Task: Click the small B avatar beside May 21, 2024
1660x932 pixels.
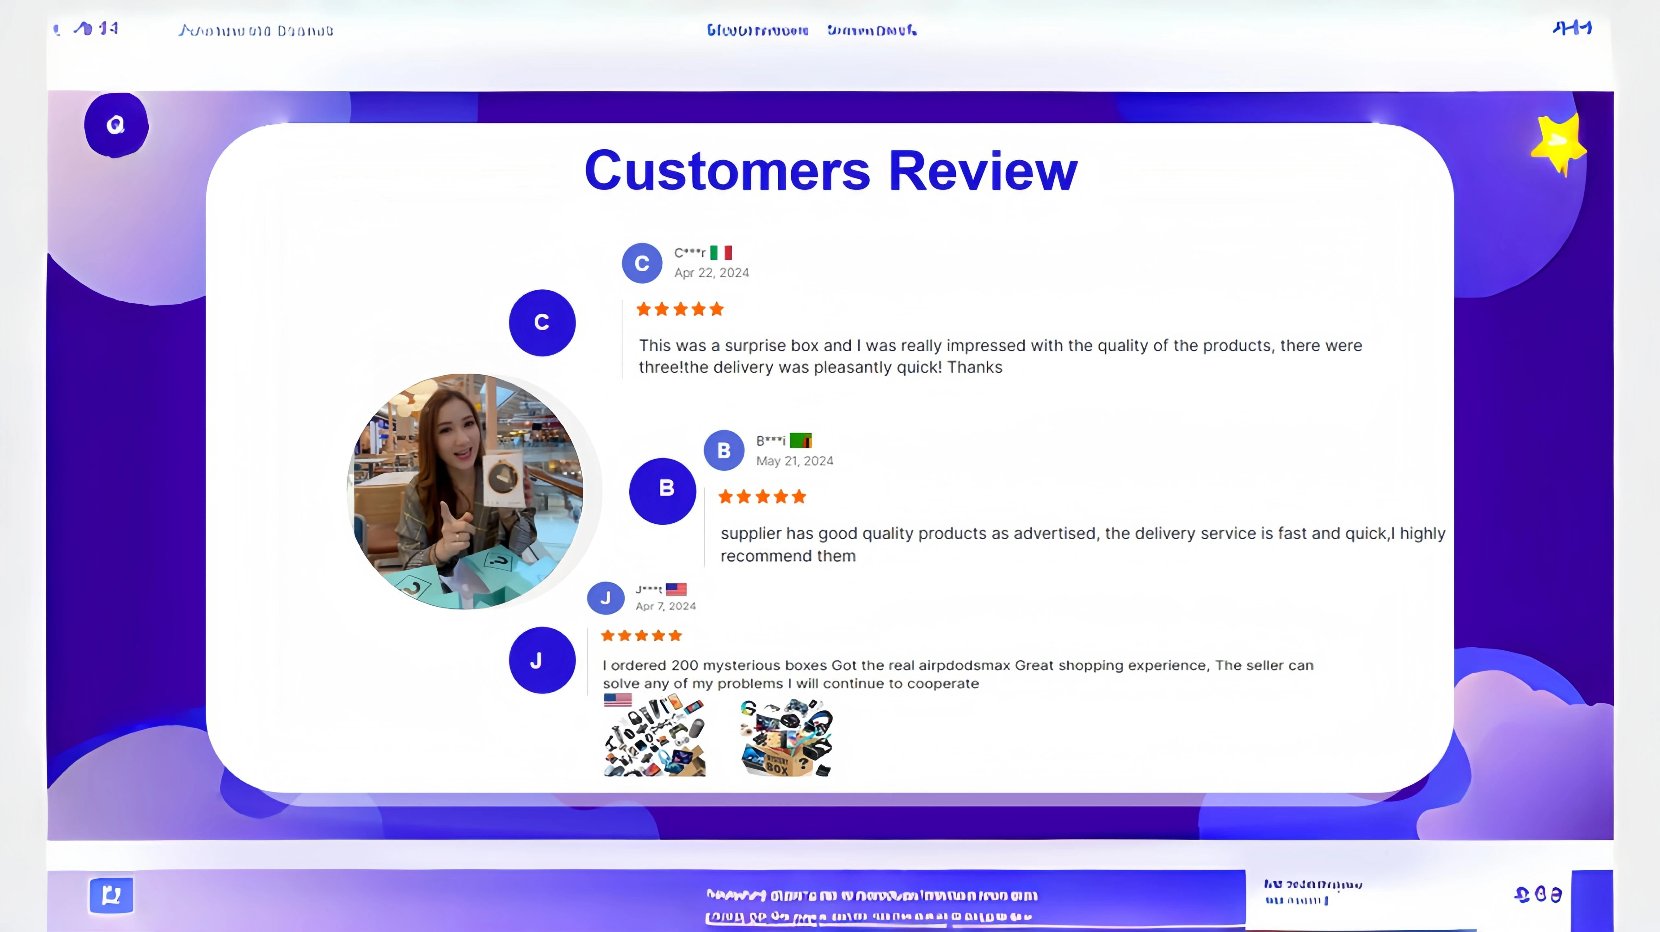Action: coord(724,450)
